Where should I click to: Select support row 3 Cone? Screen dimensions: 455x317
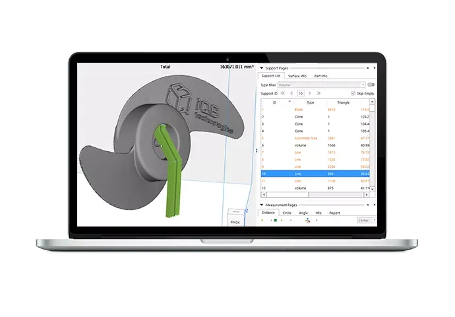(315, 123)
